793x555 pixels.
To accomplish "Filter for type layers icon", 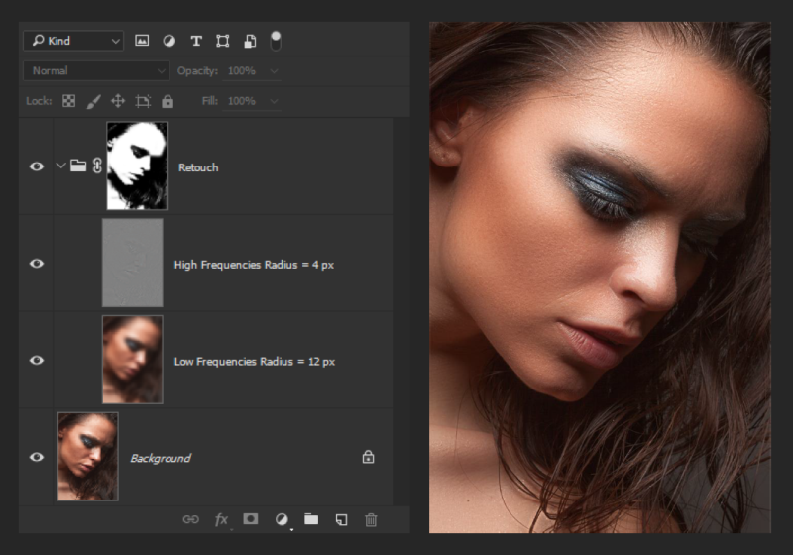I will [x=196, y=41].
